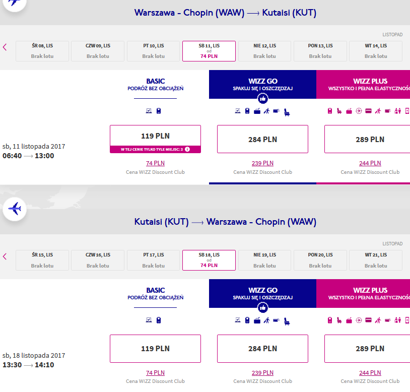Click info icon beside seats-left banner
The width and height of the screenshot is (410, 392).
pos(187,149)
